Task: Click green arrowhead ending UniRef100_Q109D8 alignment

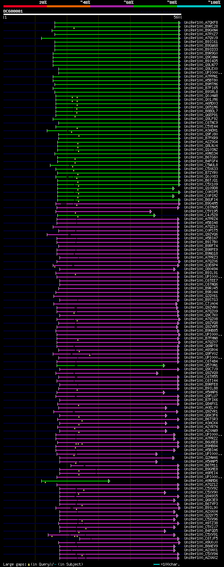Action: [x=173, y=188]
